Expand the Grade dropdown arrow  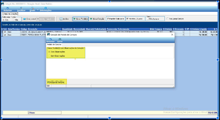tap(38, 10)
